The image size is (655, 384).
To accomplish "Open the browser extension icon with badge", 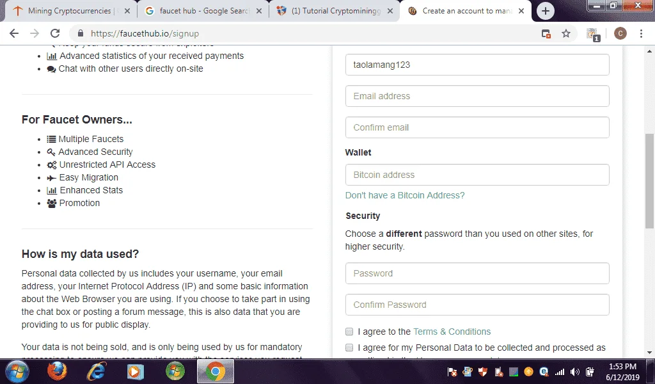I will [x=592, y=35].
